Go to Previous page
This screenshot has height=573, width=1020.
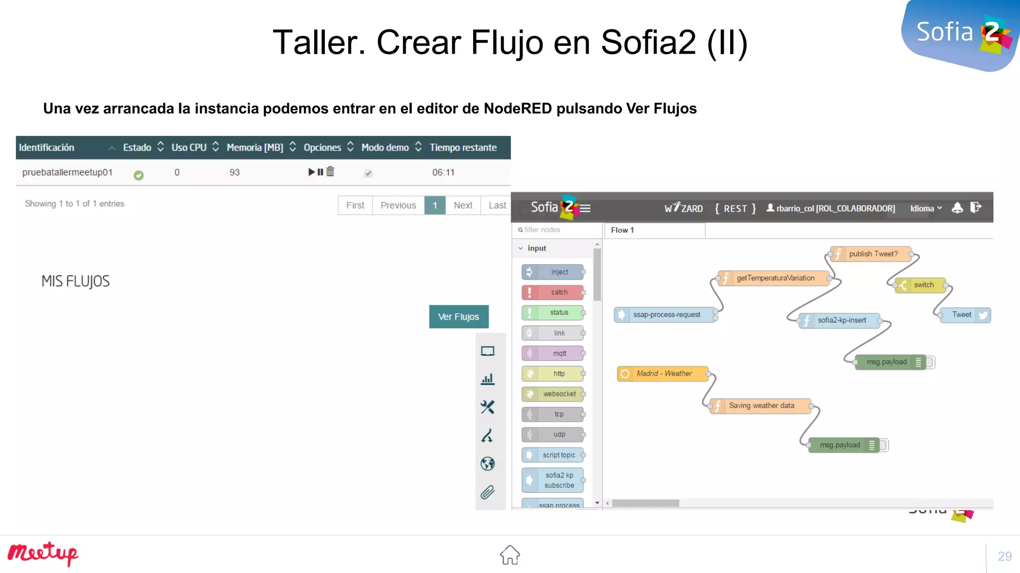coord(398,205)
